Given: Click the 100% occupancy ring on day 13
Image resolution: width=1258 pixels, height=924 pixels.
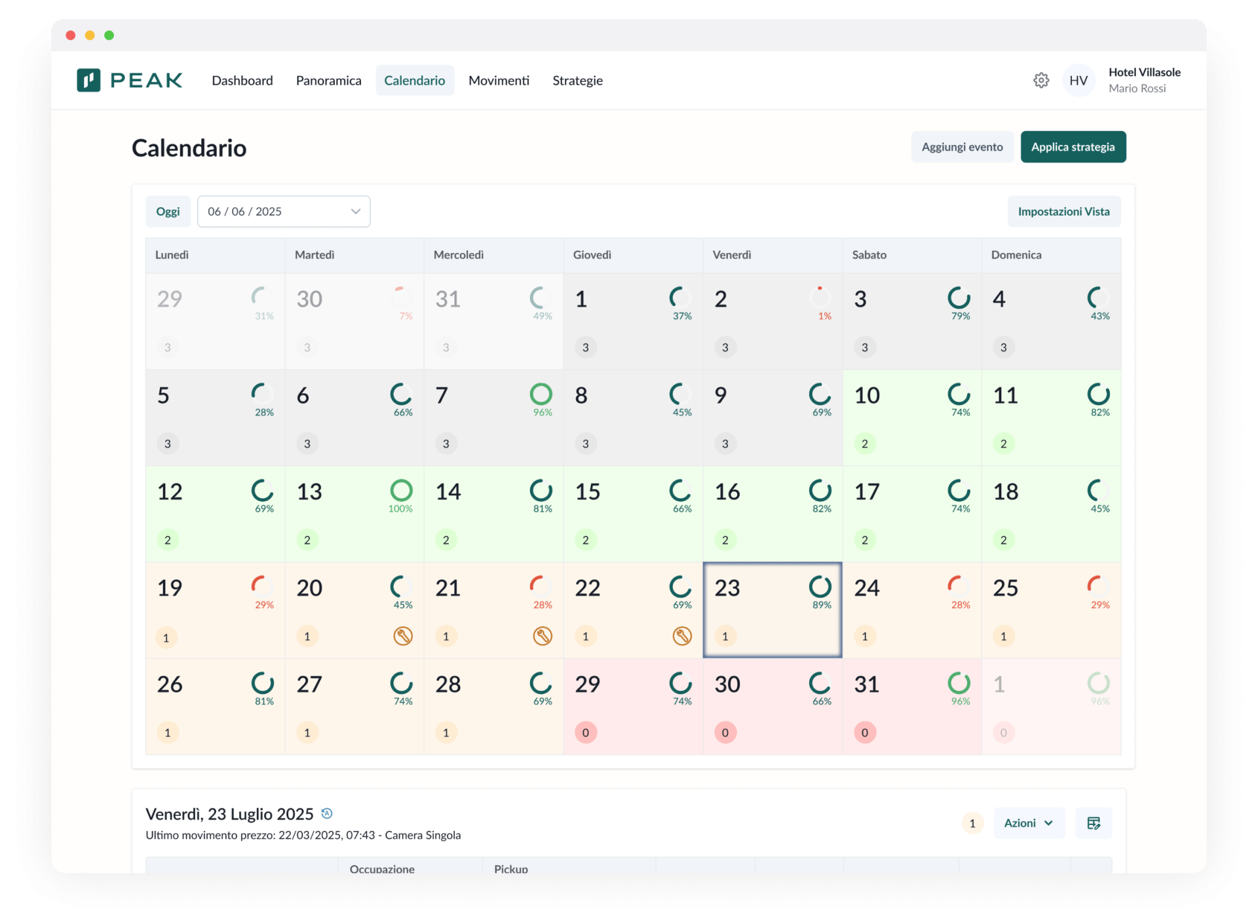Looking at the screenshot, I should [401, 490].
